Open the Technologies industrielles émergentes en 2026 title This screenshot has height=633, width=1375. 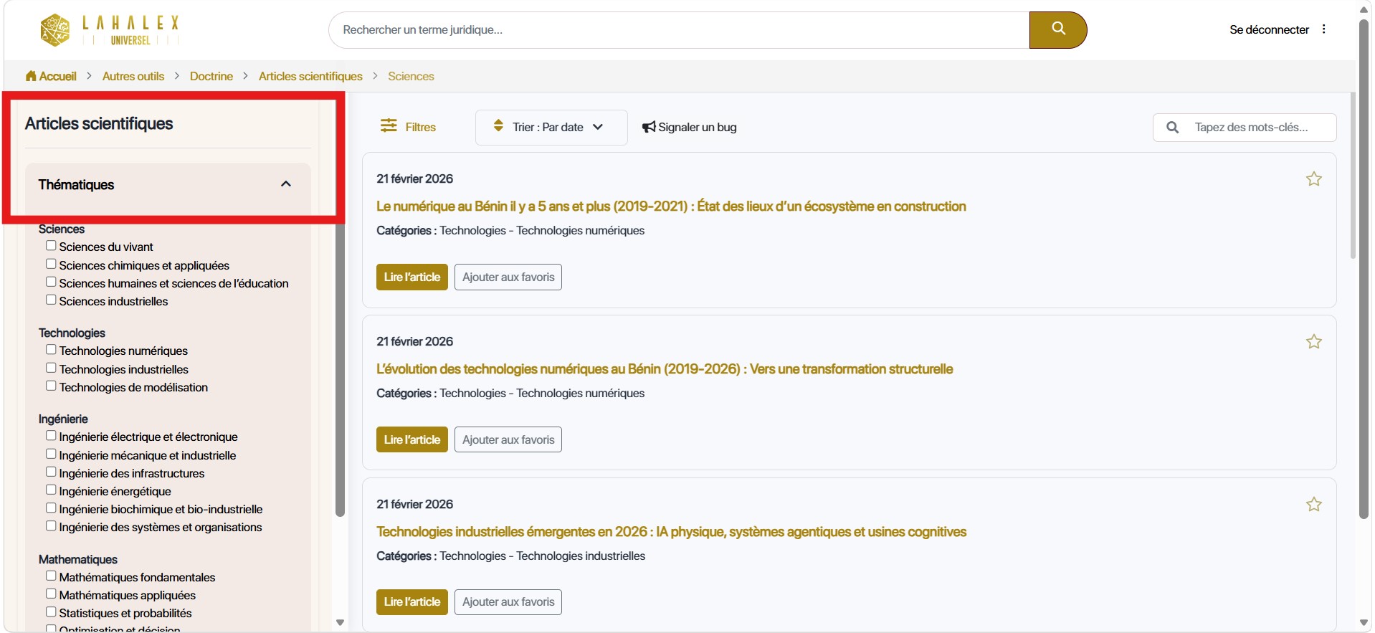tap(671, 532)
